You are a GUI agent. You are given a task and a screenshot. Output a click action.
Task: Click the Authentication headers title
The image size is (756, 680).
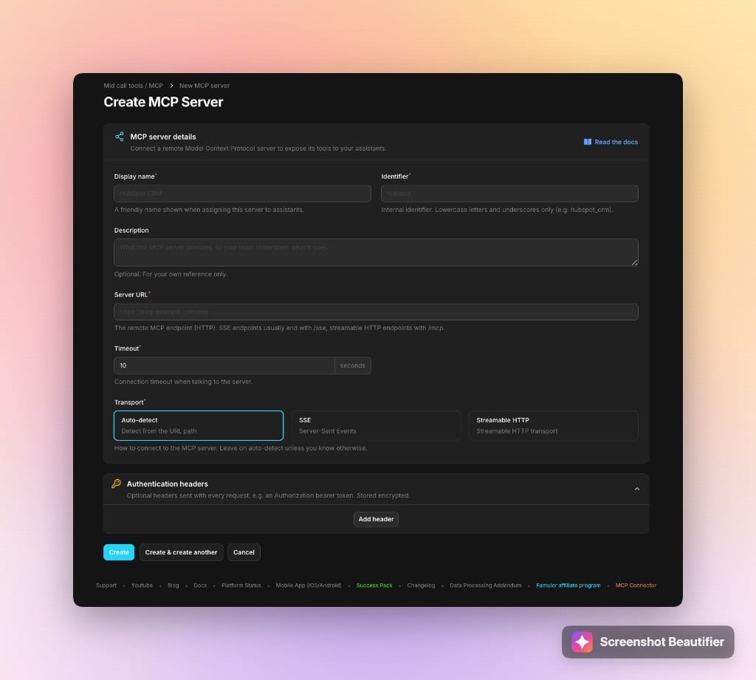click(x=168, y=484)
